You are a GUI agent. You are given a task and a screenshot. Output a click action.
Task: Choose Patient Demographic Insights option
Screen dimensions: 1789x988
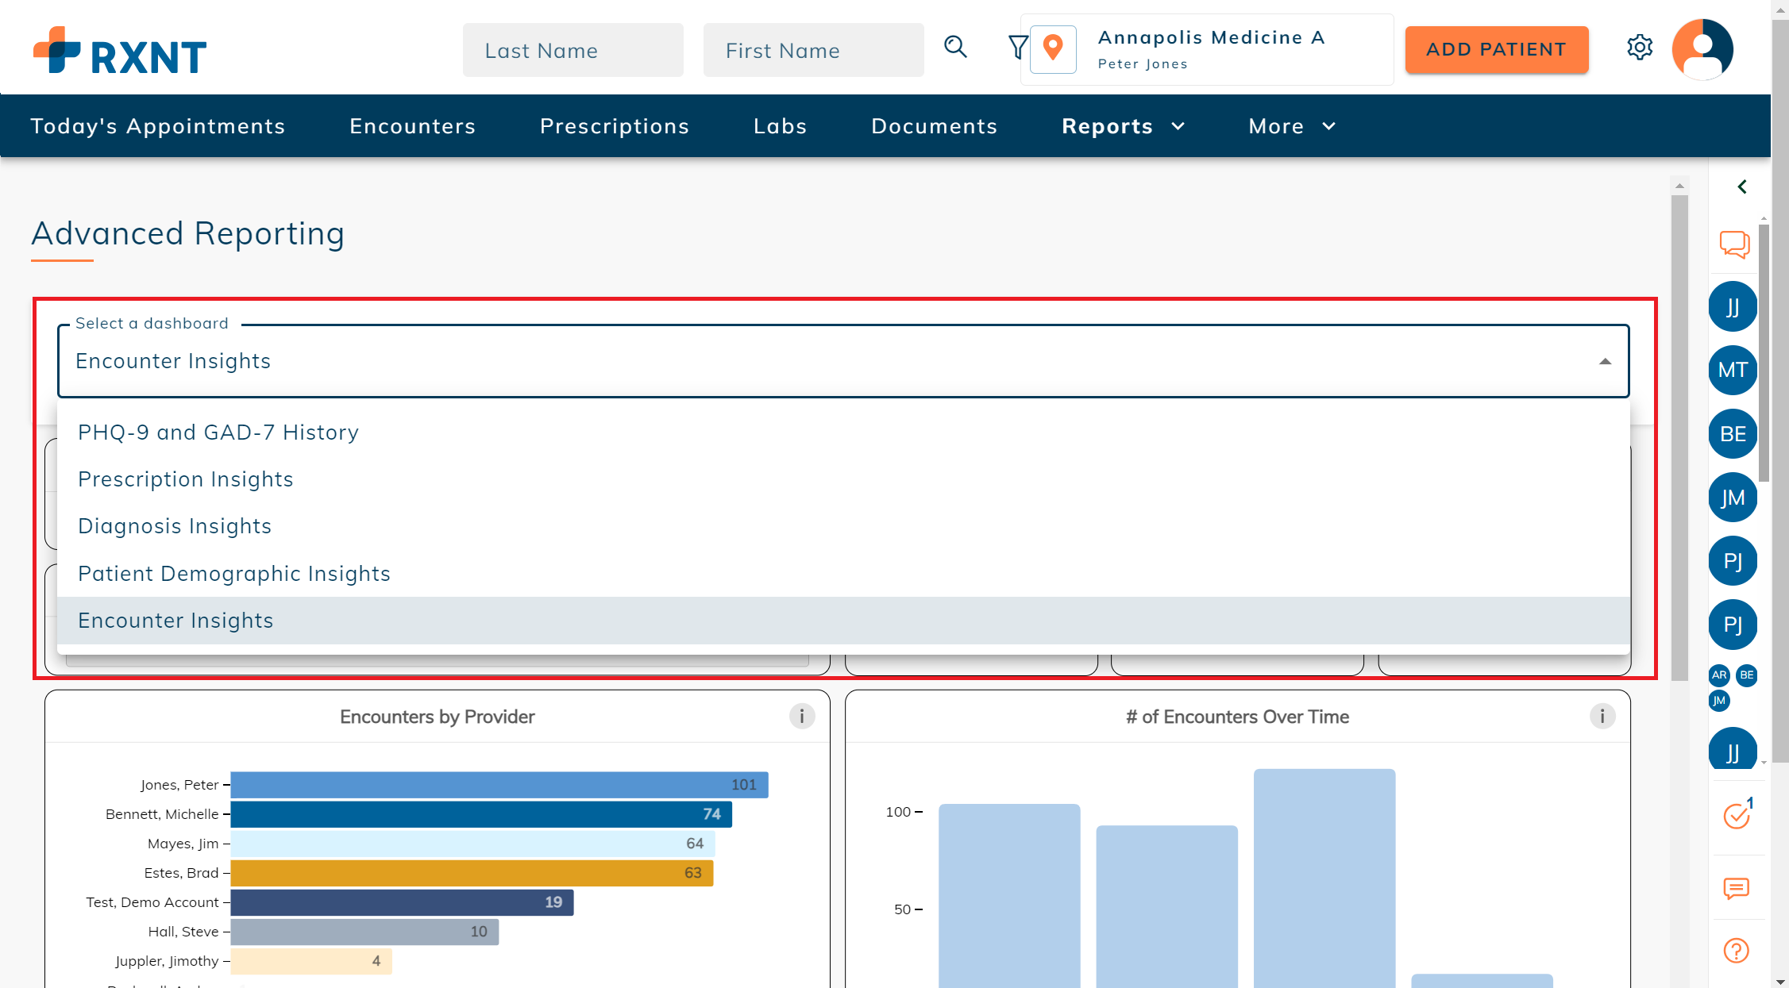point(843,574)
